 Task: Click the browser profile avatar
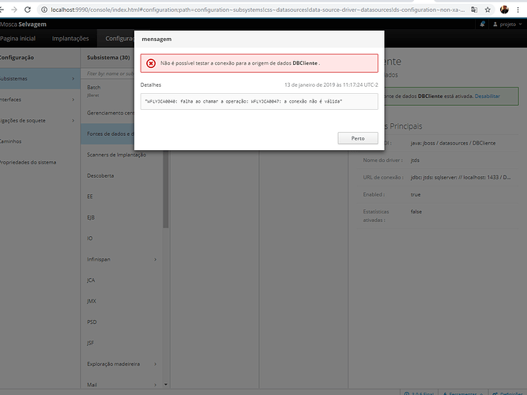(x=504, y=9)
